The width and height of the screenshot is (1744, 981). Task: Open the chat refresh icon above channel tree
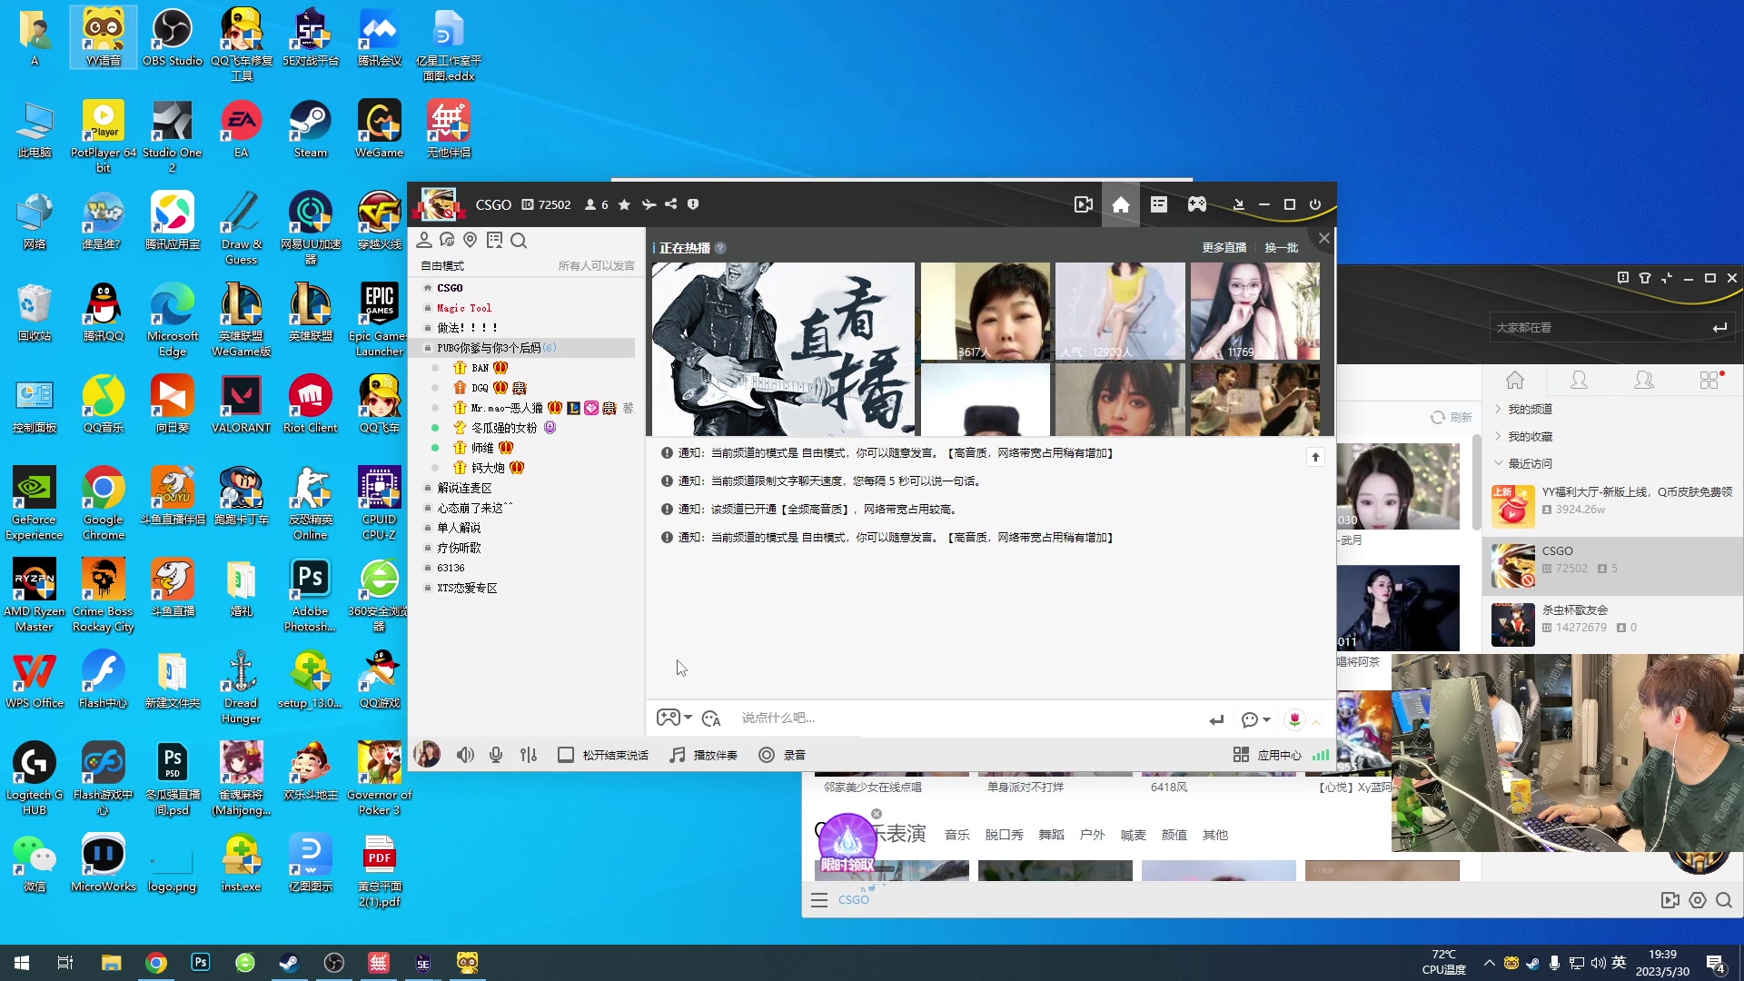447,241
